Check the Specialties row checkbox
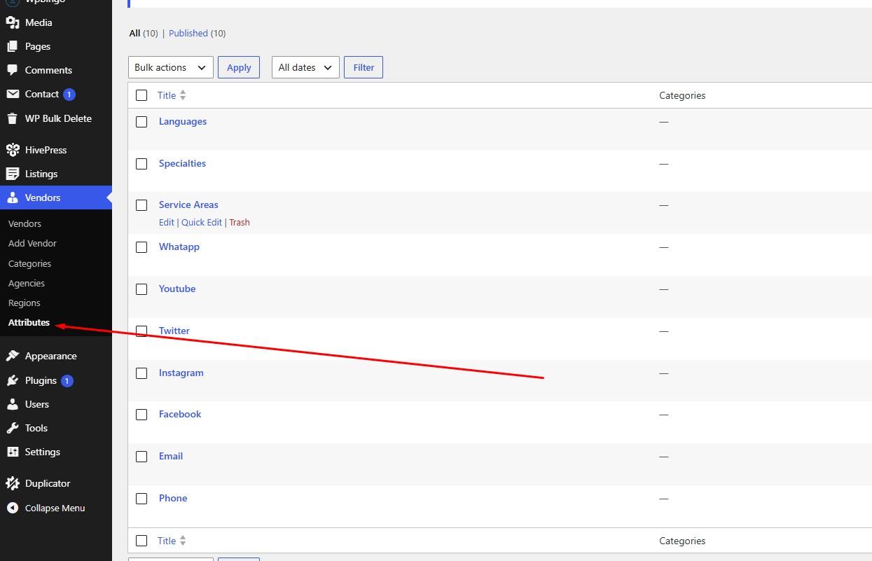The width and height of the screenshot is (872, 561). point(141,164)
